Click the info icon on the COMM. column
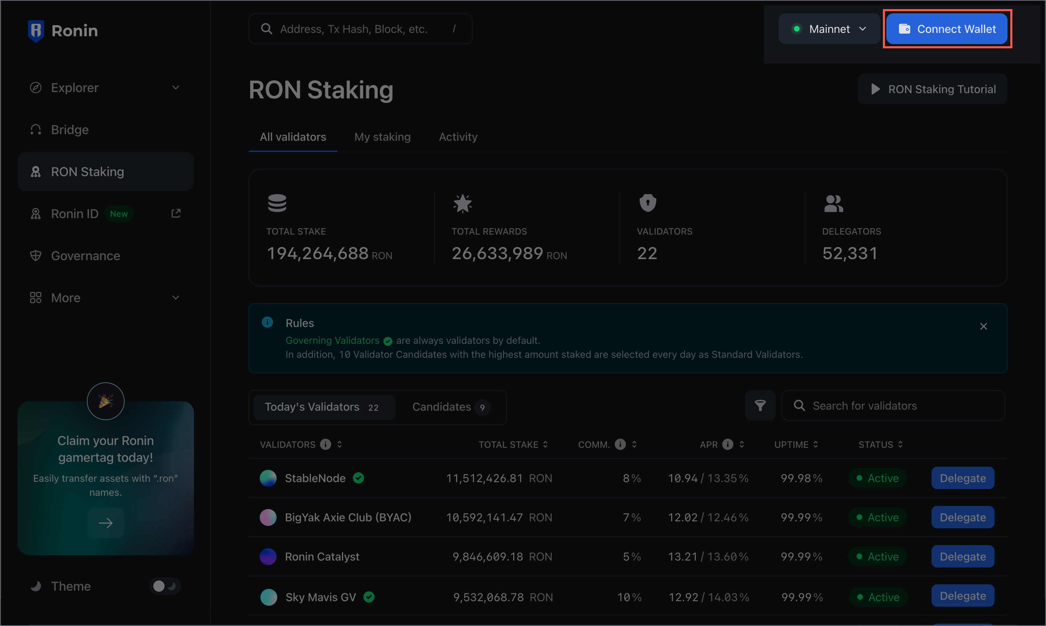The image size is (1046, 626). click(620, 444)
